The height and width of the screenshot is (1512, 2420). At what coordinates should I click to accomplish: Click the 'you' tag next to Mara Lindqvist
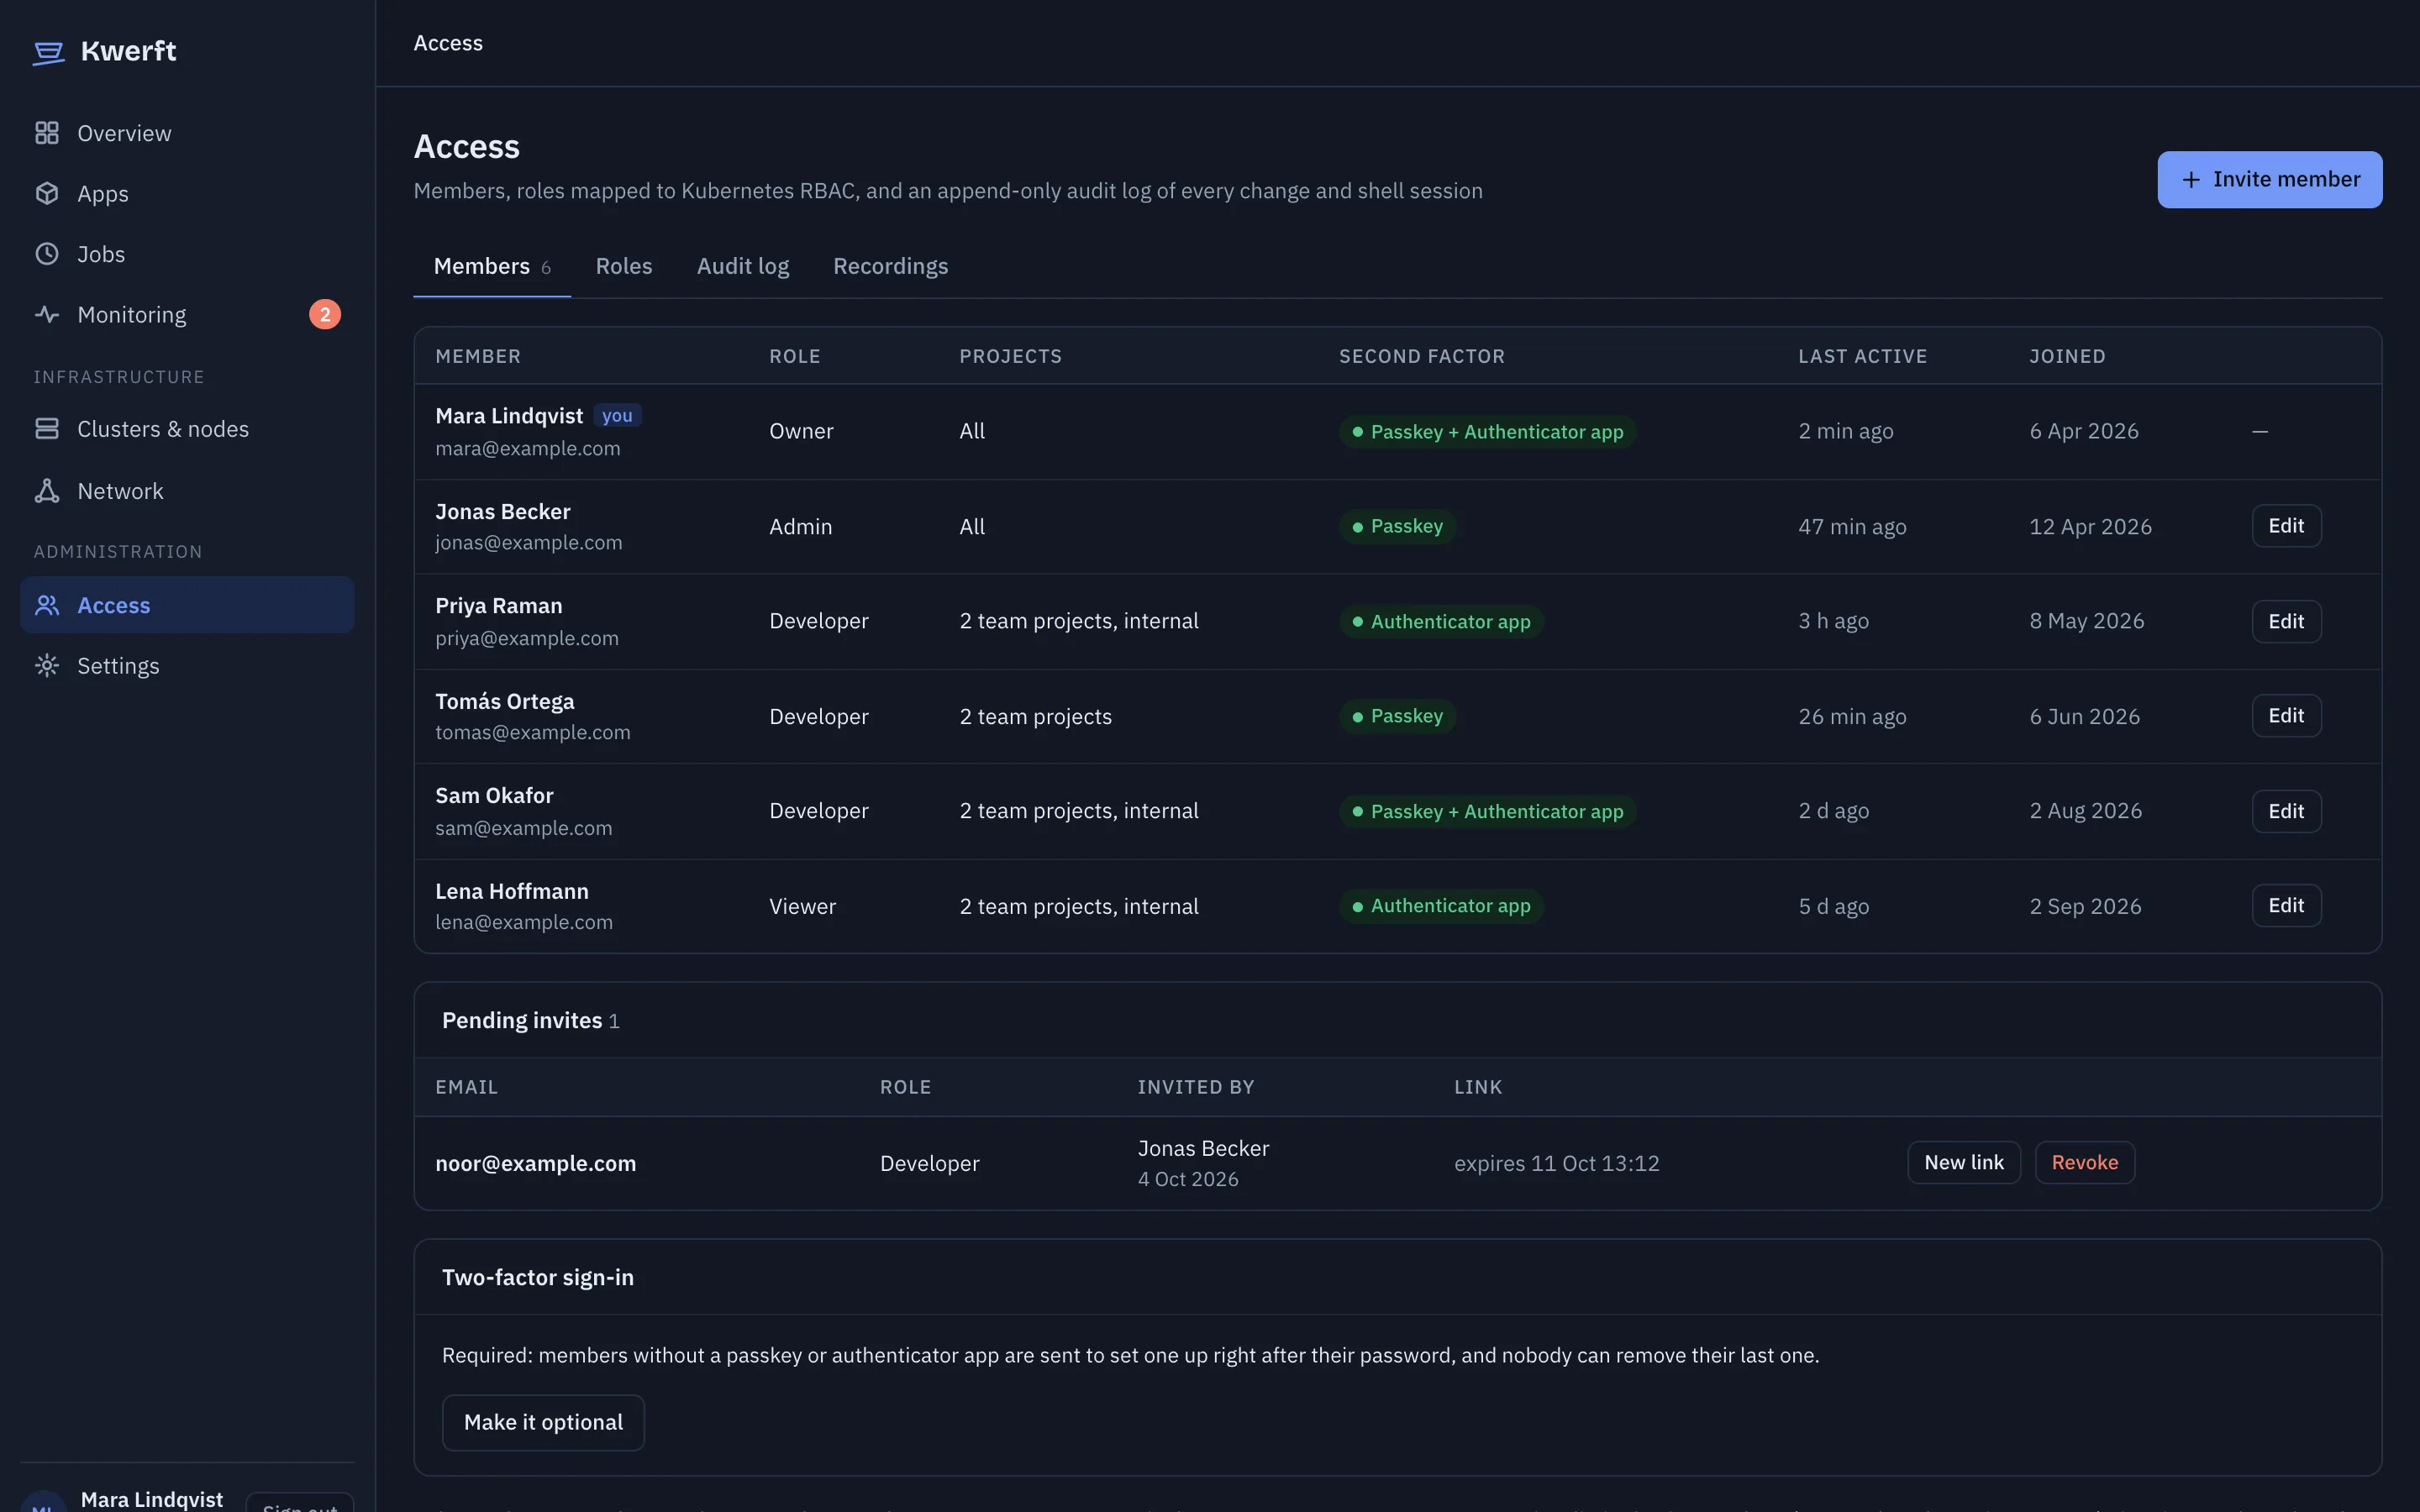click(617, 416)
